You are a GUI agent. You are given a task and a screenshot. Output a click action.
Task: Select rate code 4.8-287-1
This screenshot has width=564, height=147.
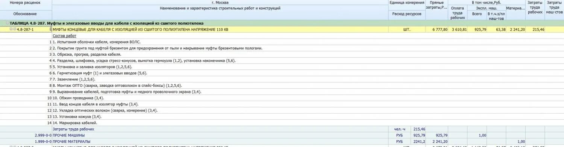click(x=25, y=29)
